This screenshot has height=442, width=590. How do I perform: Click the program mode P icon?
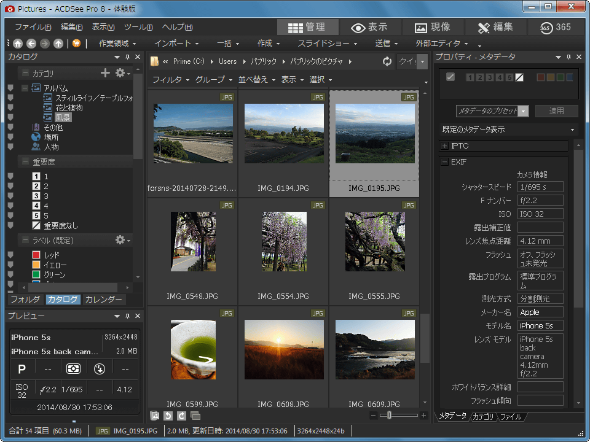tap(22, 369)
